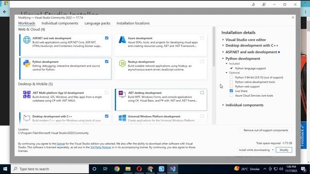Screen dimensions: 310x174
Task: Open Task View on the taskbar
Action: [105, 169]
